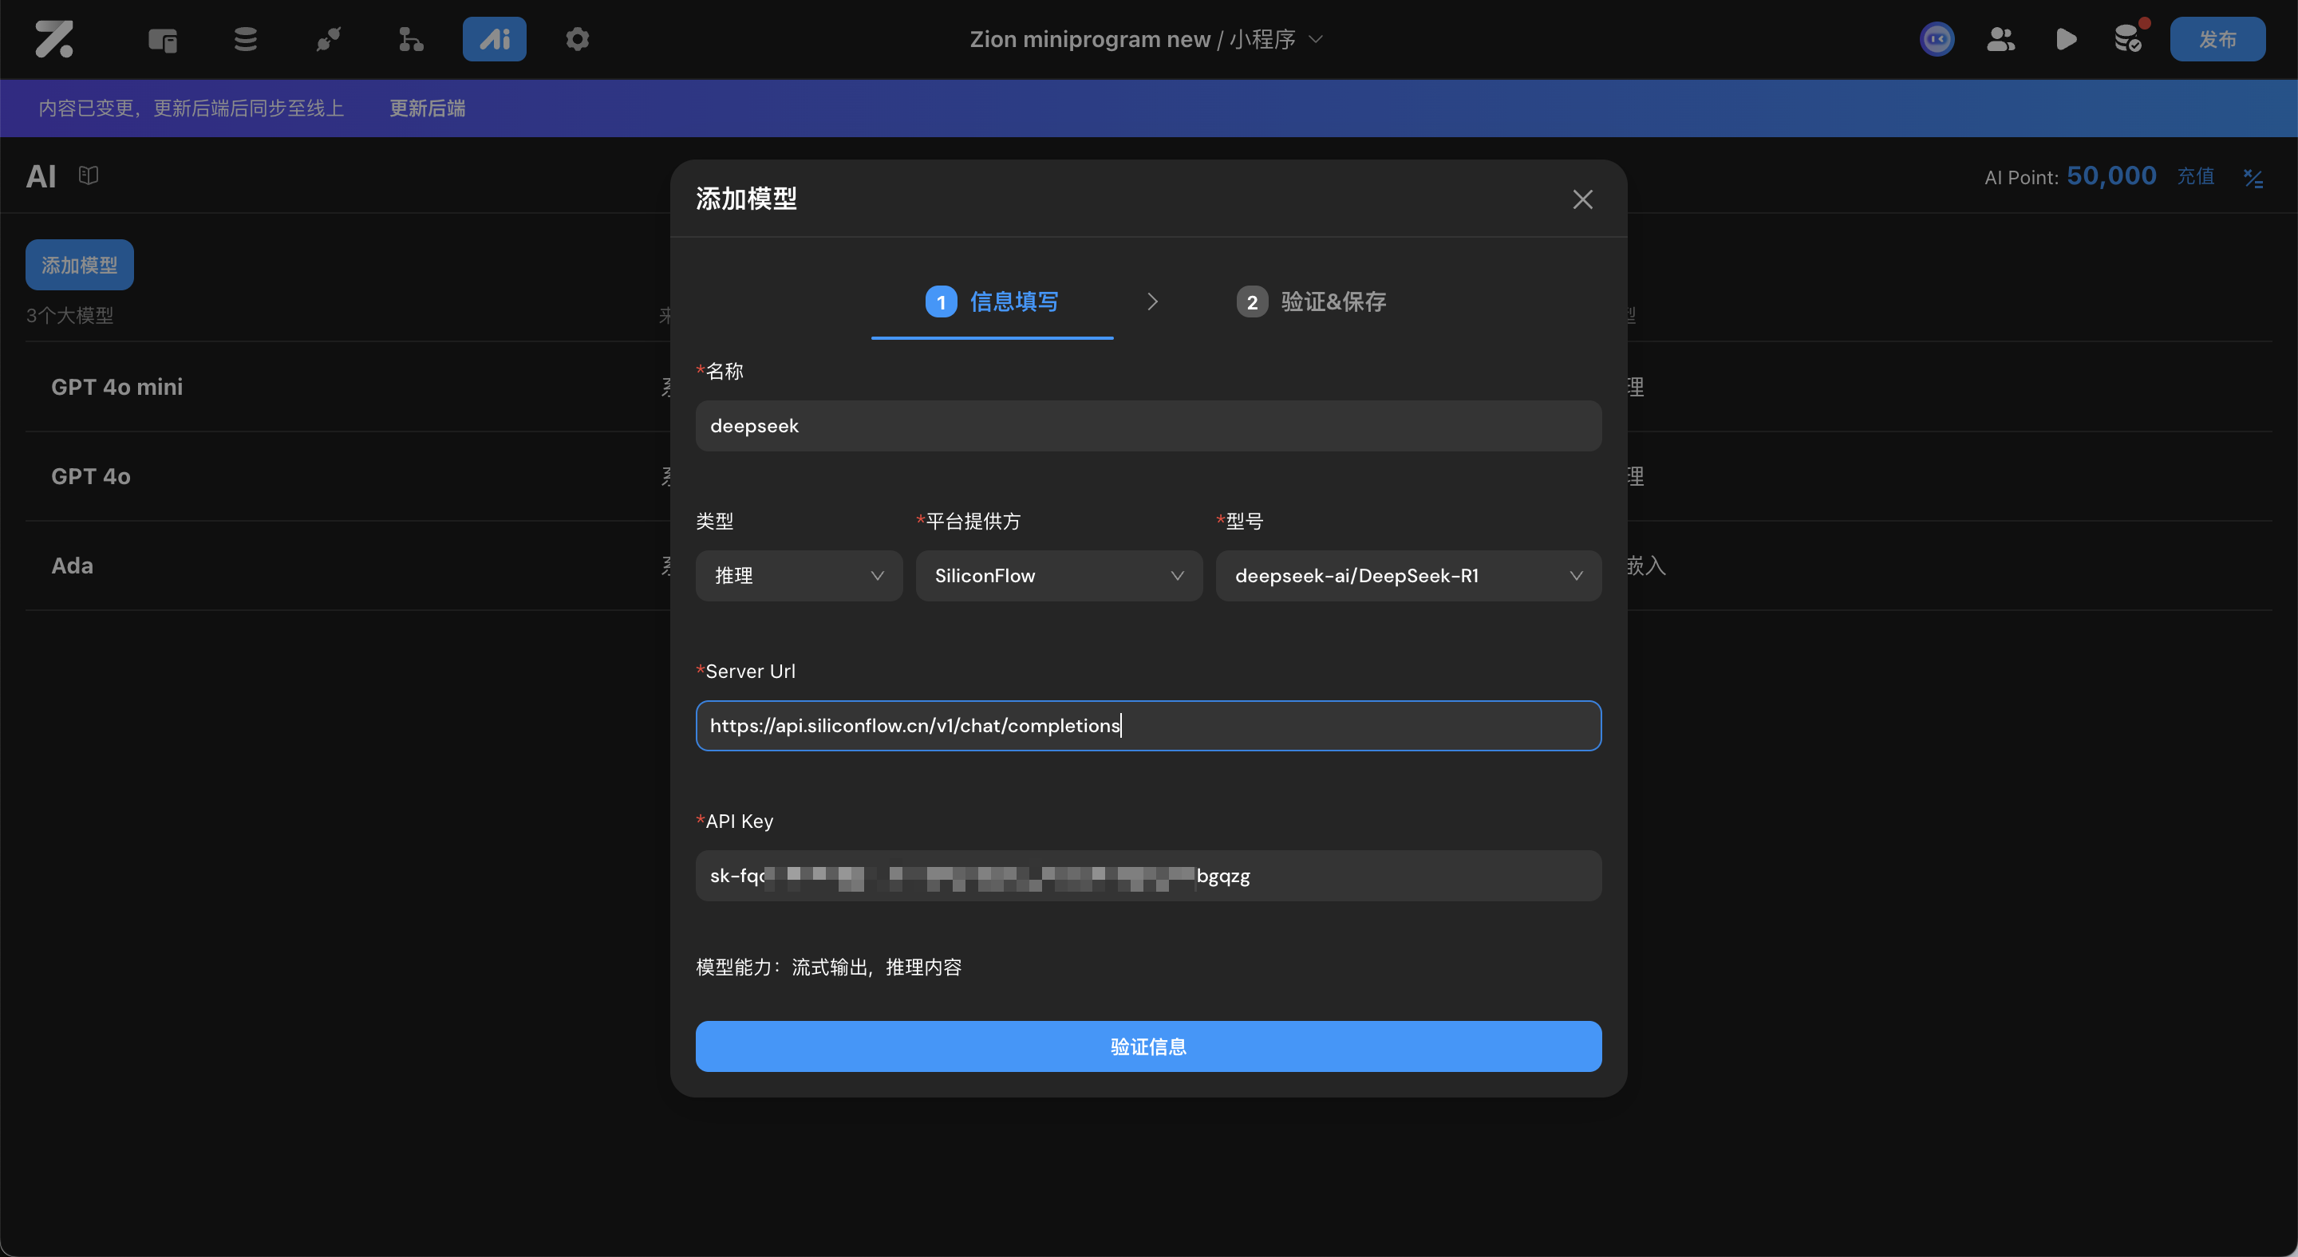Open the 类型 dropdown showing 推理
The image size is (2298, 1257).
pyautogui.click(x=800, y=576)
